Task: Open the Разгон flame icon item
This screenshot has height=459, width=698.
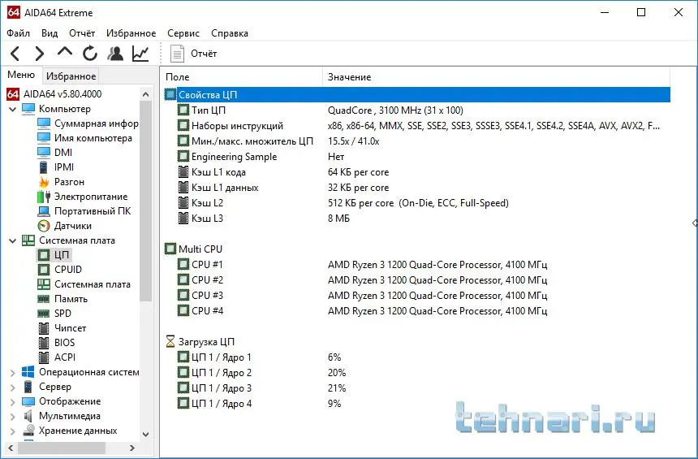Action: pos(44,182)
